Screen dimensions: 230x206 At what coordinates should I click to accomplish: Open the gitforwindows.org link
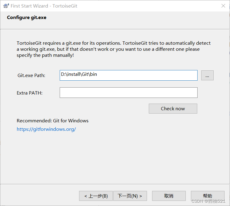pyautogui.click(x=46, y=129)
